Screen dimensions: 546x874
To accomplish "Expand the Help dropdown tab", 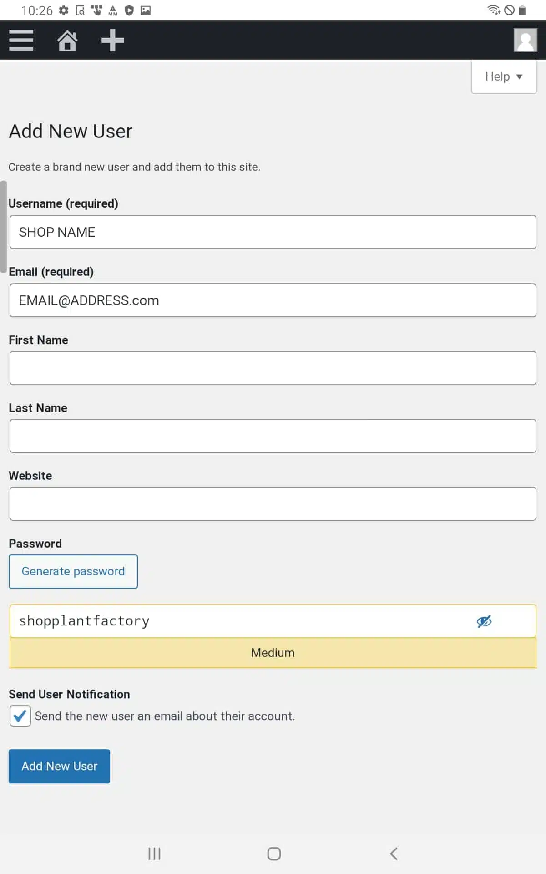I will point(504,76).
